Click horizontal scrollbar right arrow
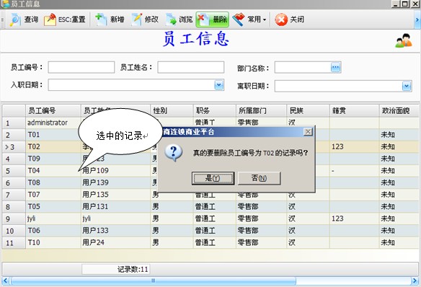The height and width of the screenshot is (287, 421). tap(415, 281)
